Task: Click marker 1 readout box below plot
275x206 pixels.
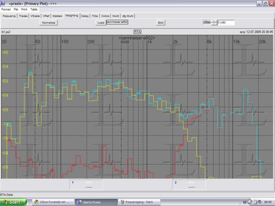Action: point(86,185)
